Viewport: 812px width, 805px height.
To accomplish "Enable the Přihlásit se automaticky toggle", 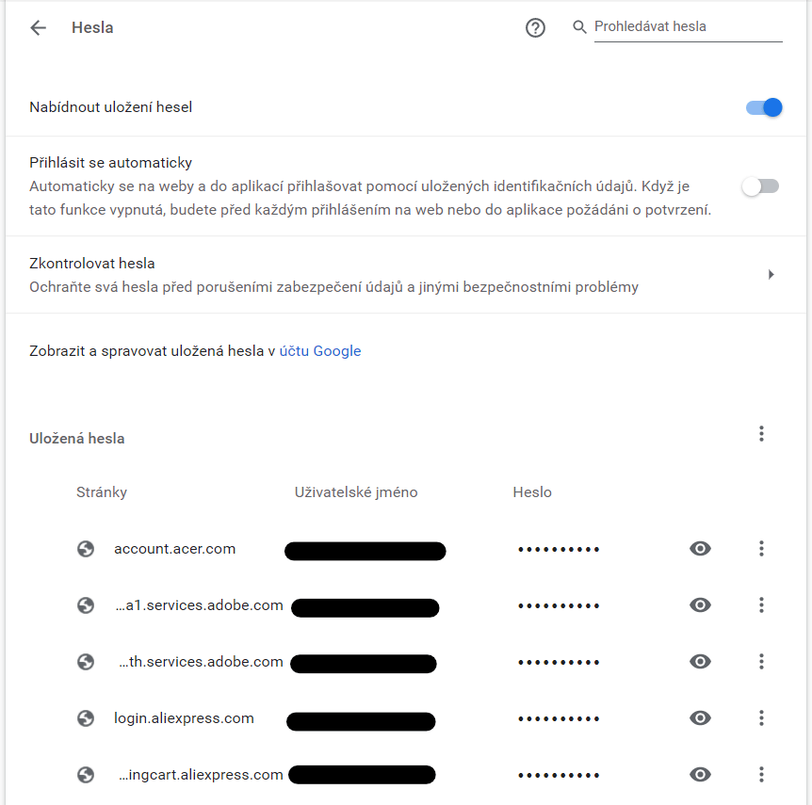I will click(x=760, y=186).
